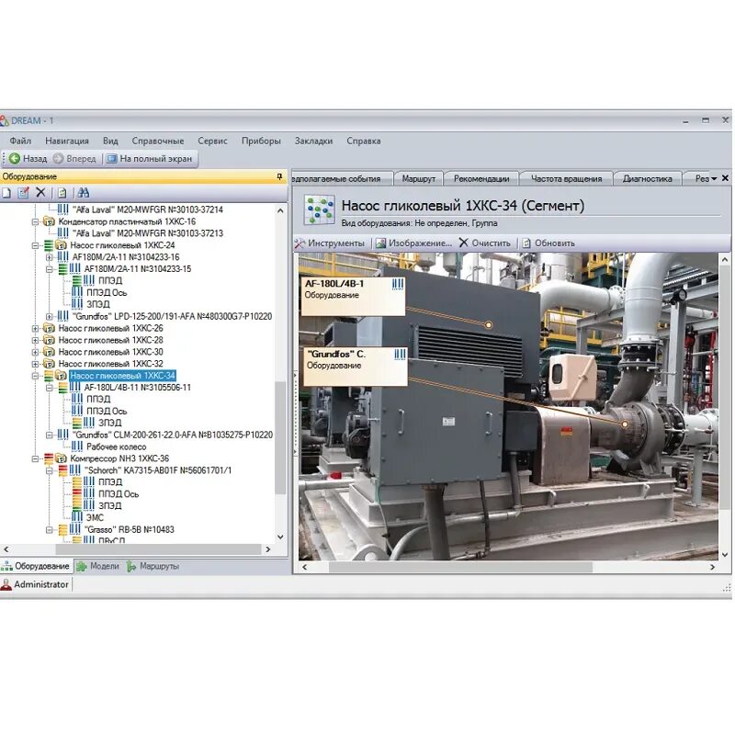The height and width of the screenshot is (735, 735).
Task: Click the image viewer horizontal scrollbar thumb
Action: (x=460, y=567)
